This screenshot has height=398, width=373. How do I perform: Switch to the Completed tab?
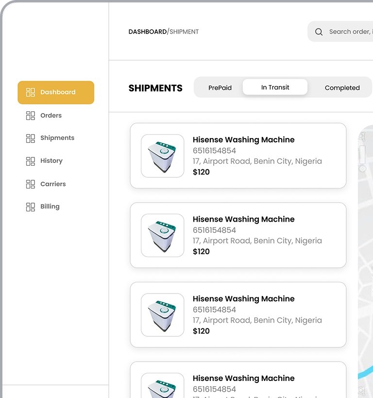342,87
